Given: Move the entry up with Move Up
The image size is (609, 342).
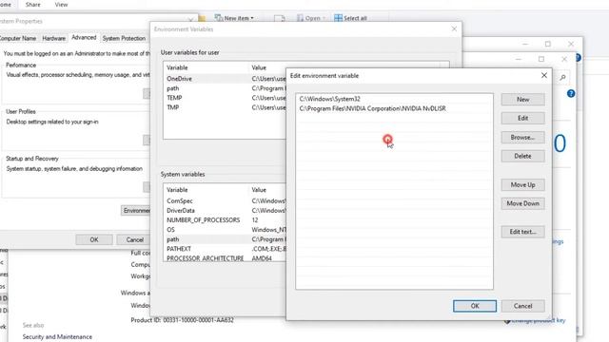Looking at the screenshot, I should [x=522, y=184].
